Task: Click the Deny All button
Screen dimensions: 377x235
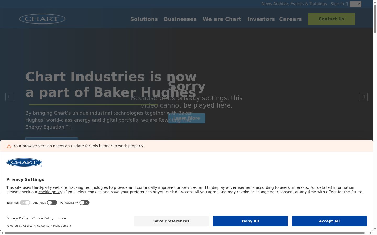Action: point(250,221)
